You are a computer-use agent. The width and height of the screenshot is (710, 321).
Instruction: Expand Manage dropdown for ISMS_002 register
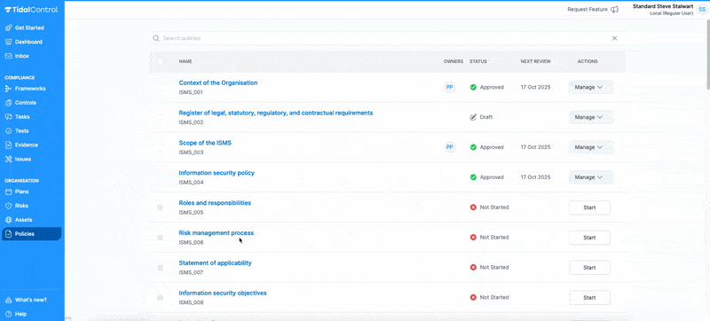click(x=591, y=117)
